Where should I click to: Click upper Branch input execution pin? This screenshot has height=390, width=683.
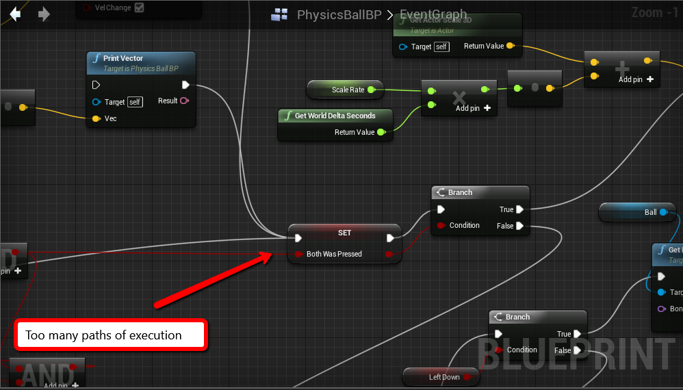tap(441, 209)
